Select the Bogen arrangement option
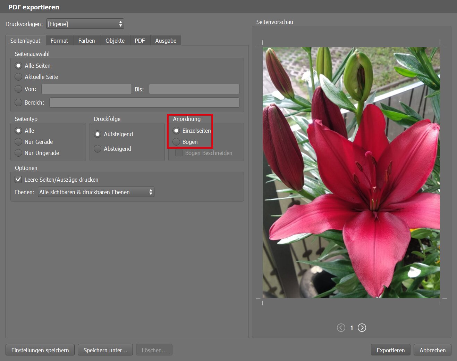 tap(177, 142)
